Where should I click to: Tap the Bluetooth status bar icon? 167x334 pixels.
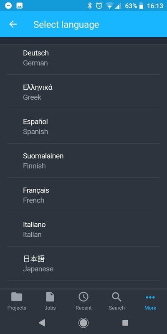coord(90,6)
